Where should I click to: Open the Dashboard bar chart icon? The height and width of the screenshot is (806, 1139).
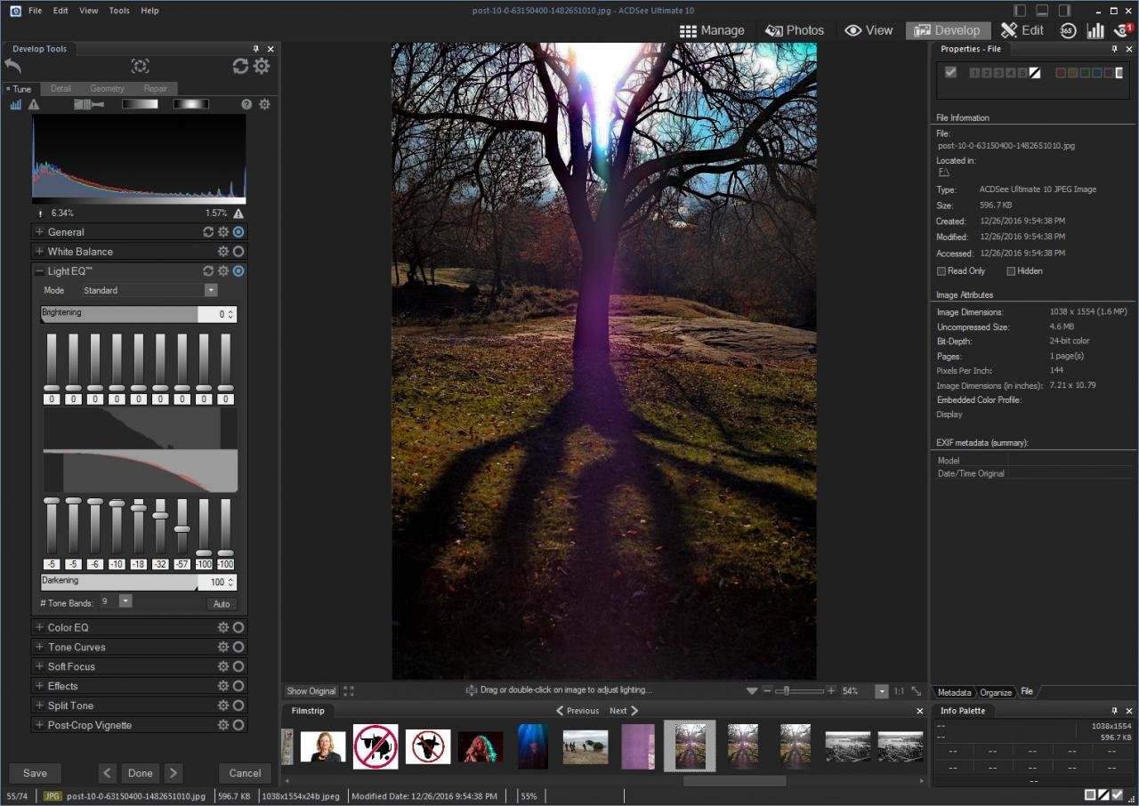1095,30
